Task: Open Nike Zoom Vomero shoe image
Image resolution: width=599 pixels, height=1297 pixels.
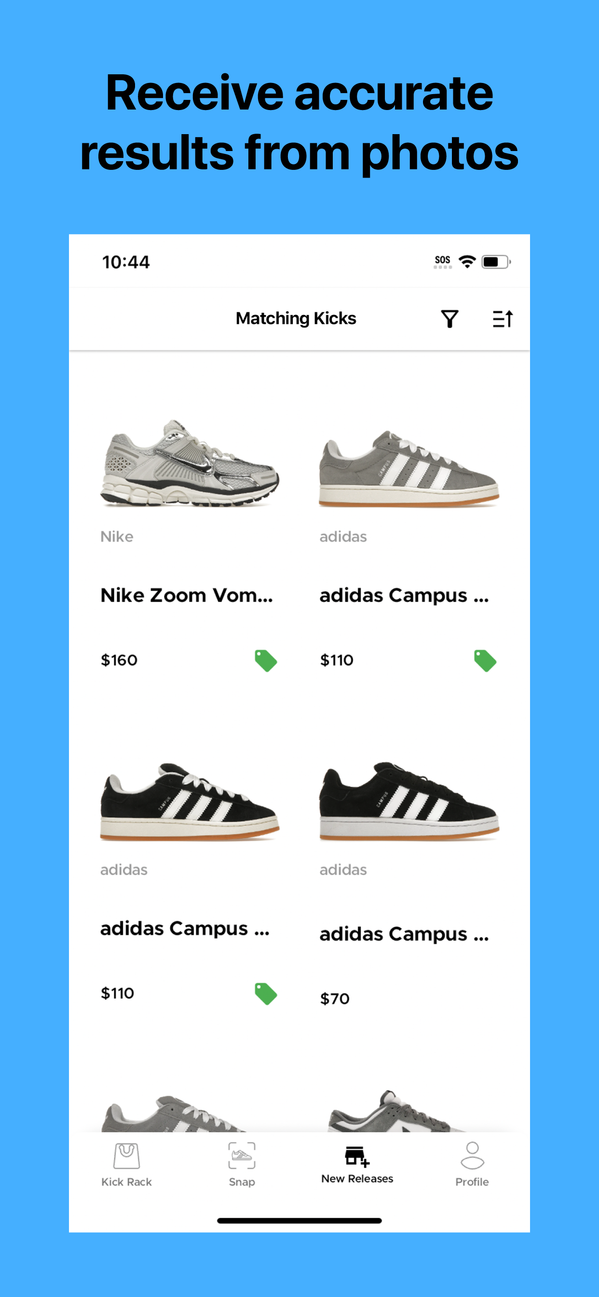Action: click(190, 463)
